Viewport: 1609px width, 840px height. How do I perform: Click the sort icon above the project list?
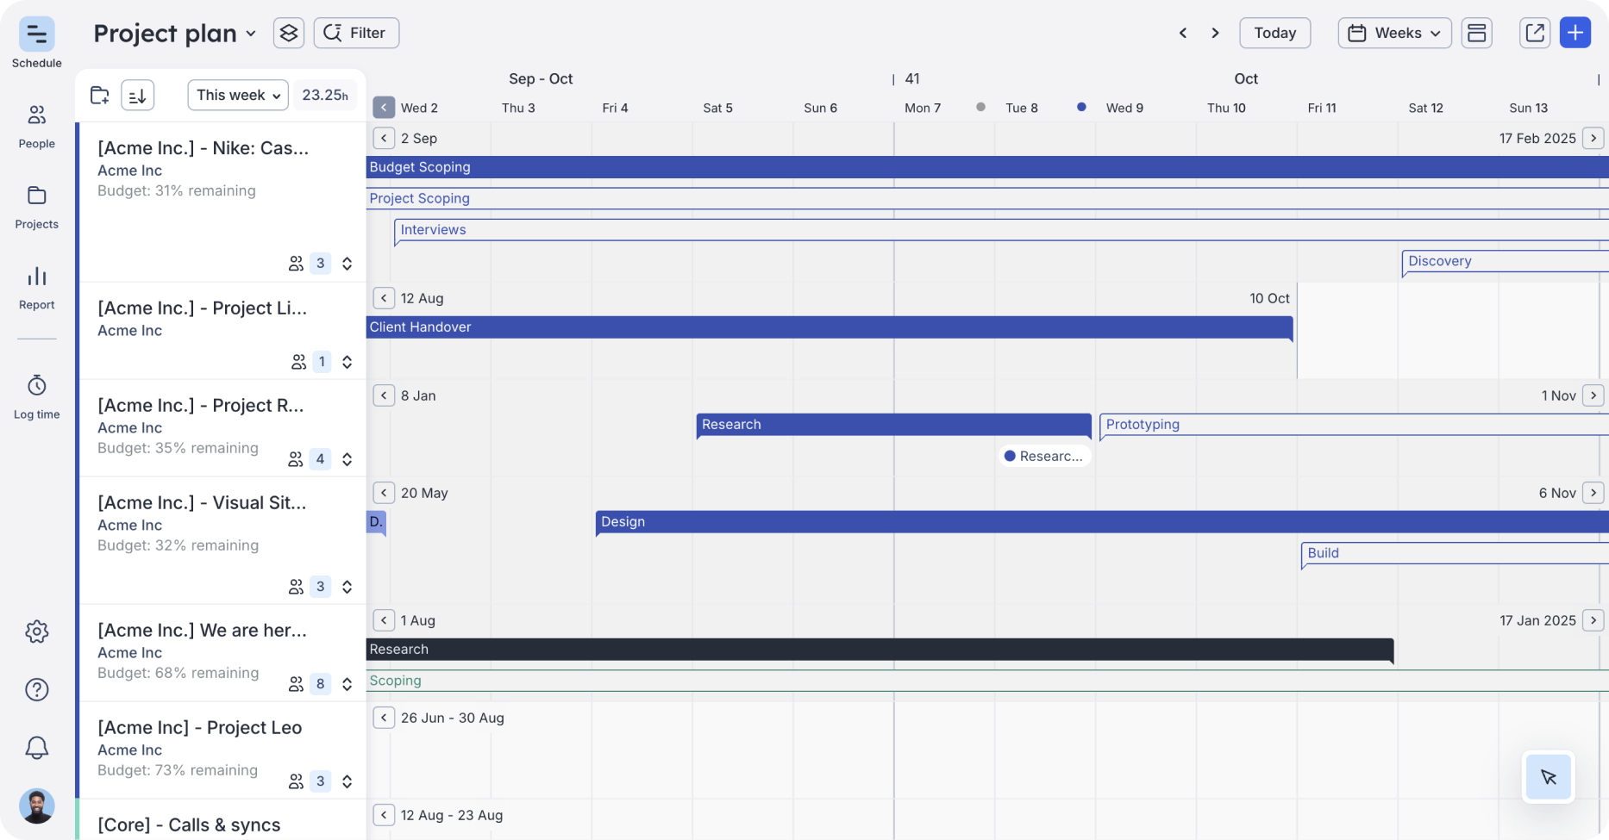click(137, 95)
